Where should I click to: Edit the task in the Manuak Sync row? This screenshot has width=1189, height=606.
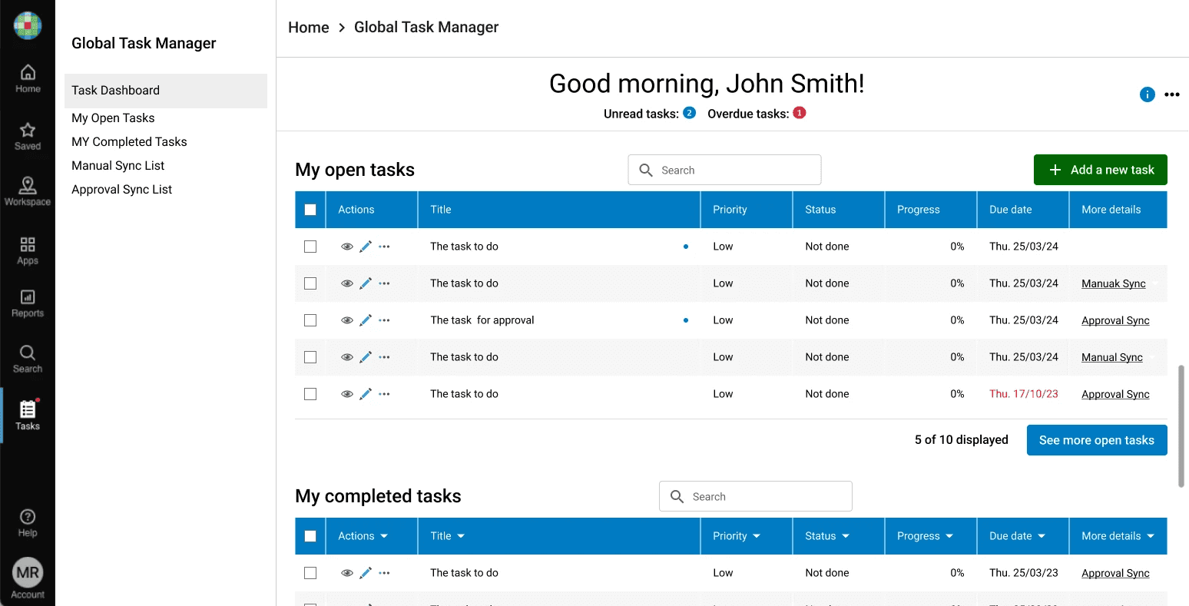(366, 283)
